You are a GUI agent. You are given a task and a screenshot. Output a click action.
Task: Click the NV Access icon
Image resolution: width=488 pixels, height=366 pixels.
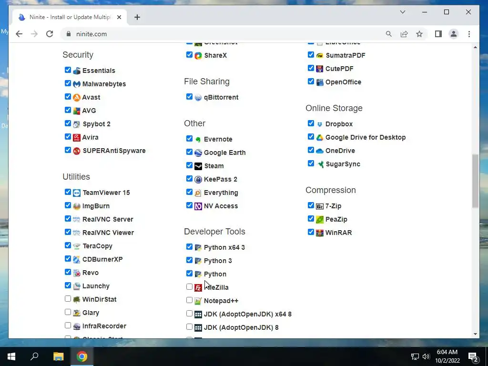point(198,206)
